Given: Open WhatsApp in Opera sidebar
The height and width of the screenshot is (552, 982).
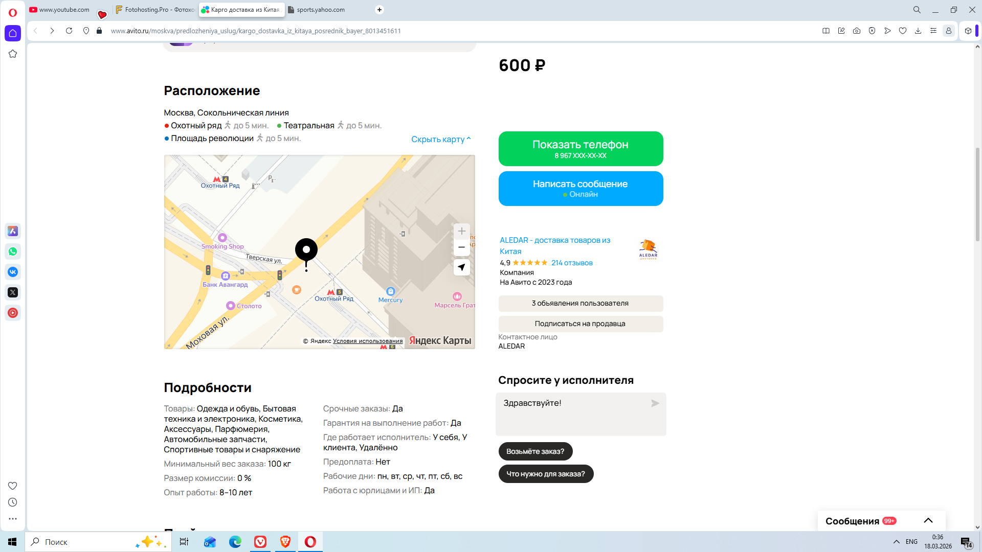Looking at the screenshot, I should tap(13, 251).
